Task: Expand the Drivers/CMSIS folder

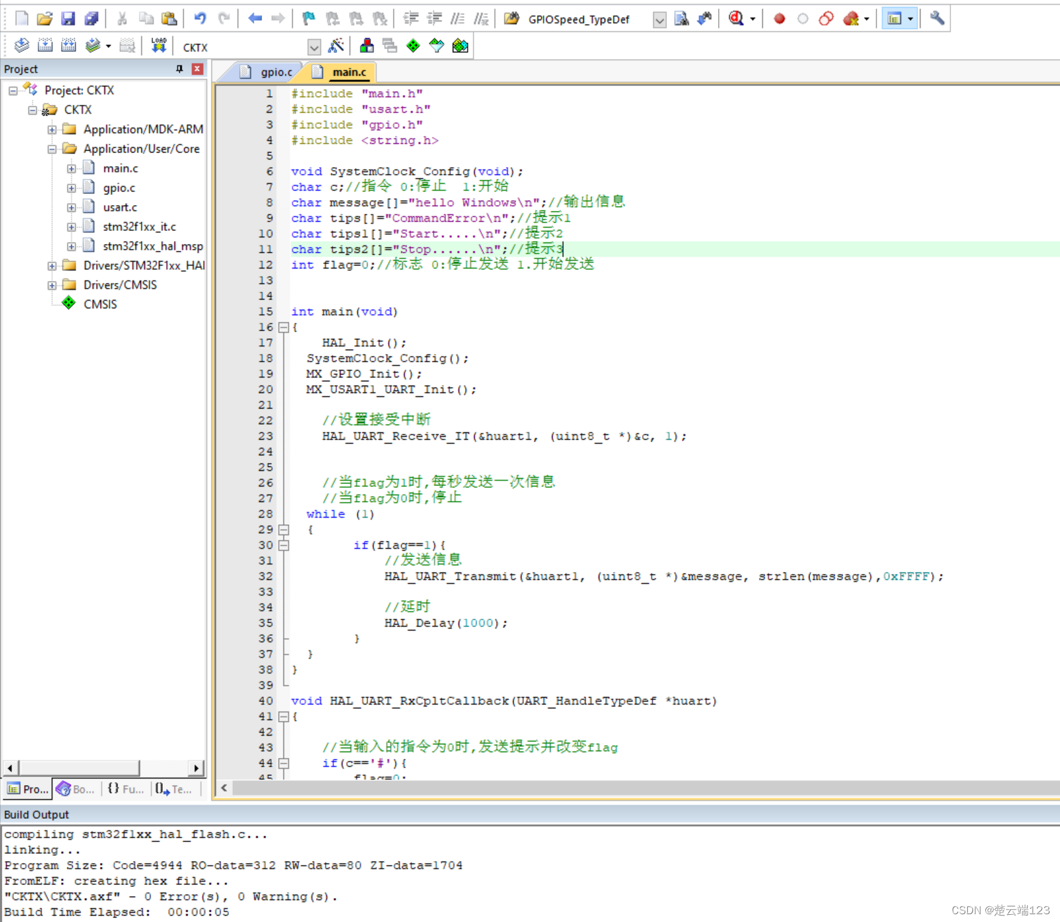Action: (52, 285)
